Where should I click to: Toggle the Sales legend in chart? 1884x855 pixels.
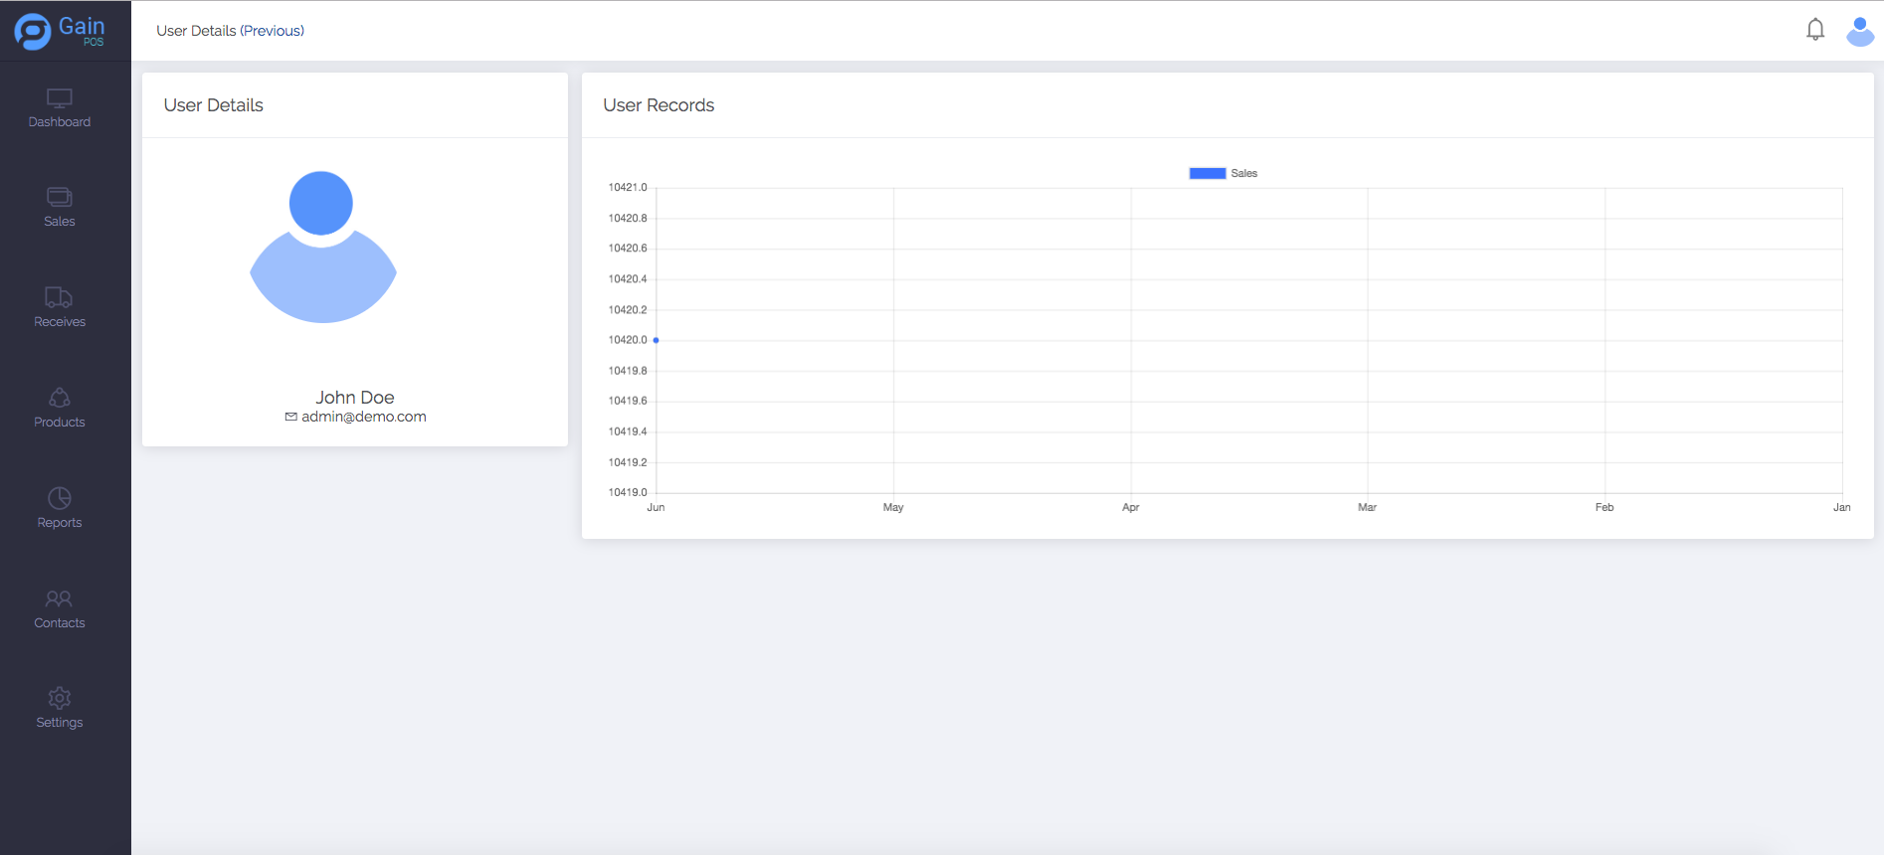1243,173
